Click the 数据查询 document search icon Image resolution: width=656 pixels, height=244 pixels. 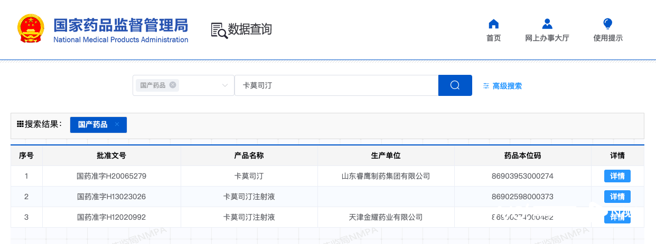(219, 30)
